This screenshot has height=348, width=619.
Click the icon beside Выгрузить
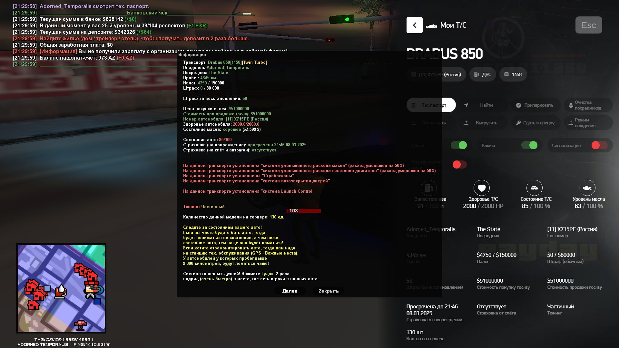(466, 123)
